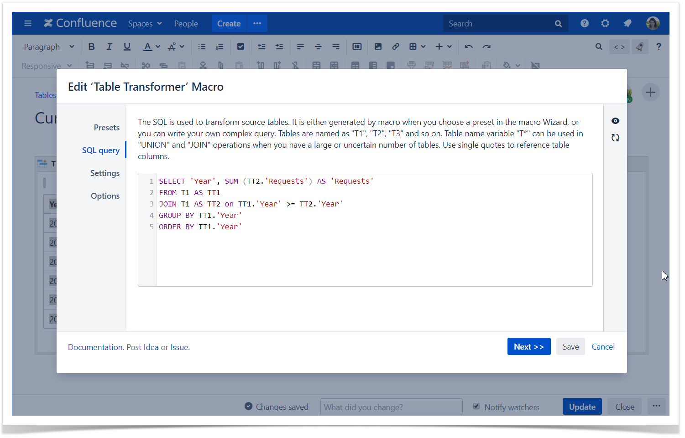Click the Undo arrow icon

469,46
